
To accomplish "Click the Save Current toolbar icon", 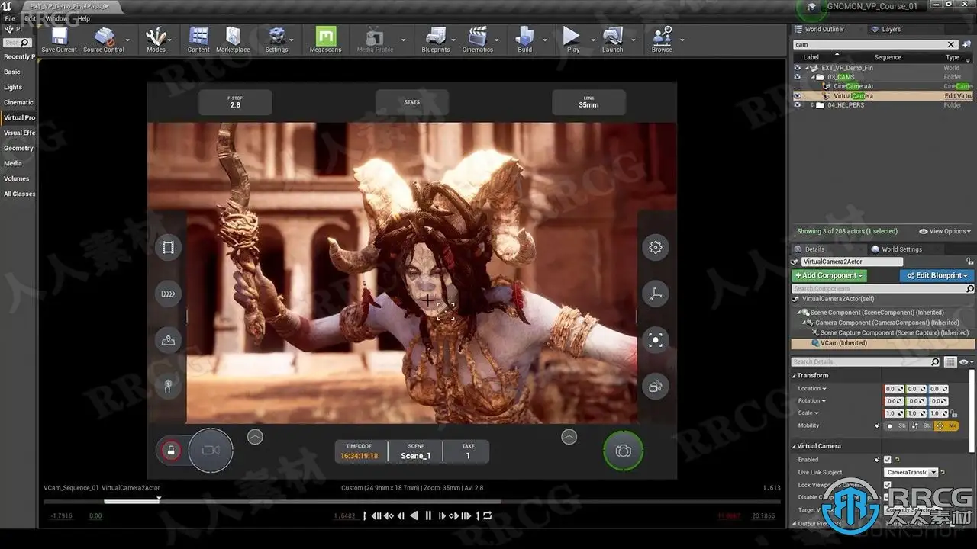I will (59, 37).
